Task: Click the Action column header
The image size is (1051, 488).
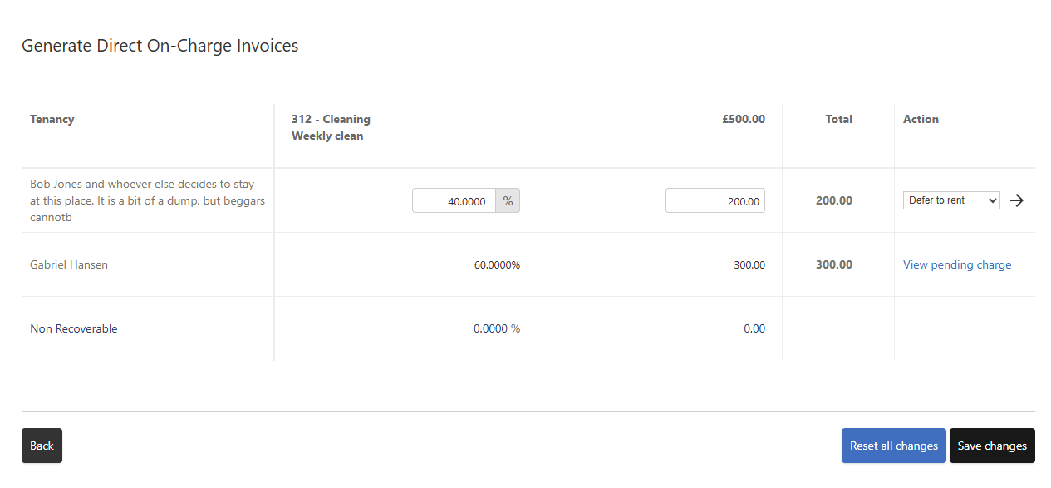Action: click(921, 119)
